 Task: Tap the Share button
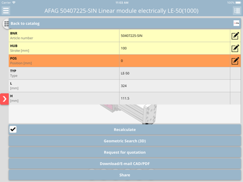[x=125, y=175]
